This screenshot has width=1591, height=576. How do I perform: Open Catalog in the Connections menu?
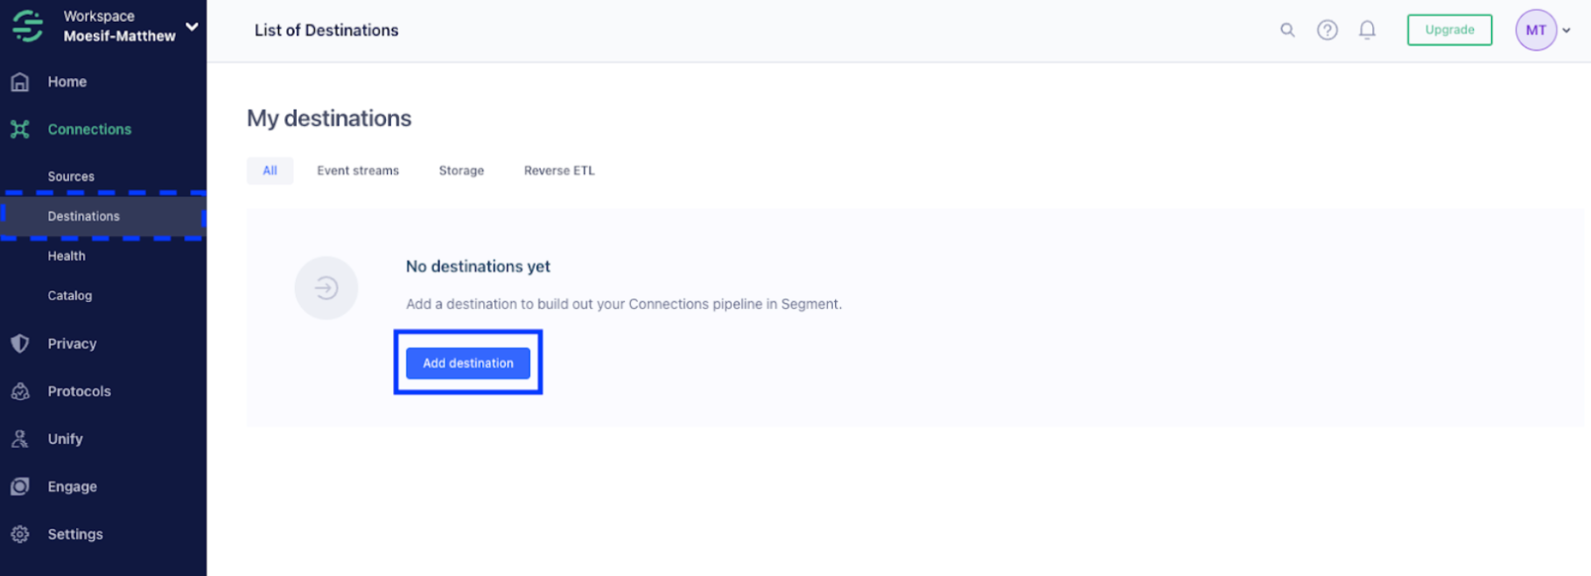[70, 296]
